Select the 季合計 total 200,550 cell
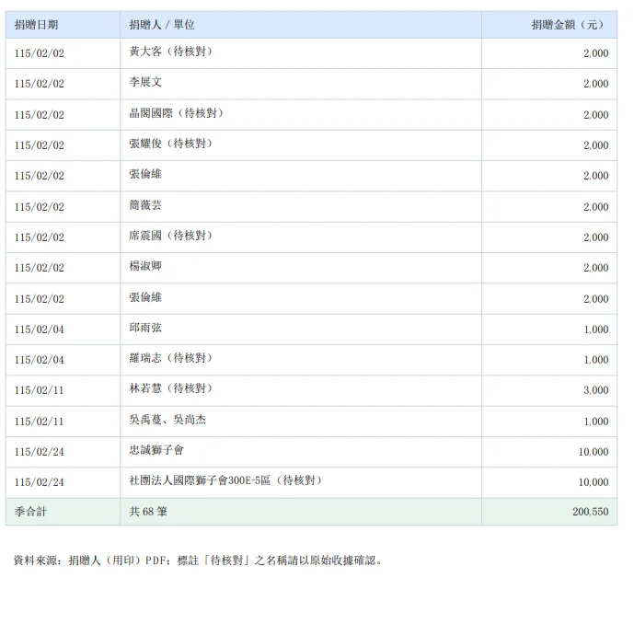The height and width of the screenshot is (636, 634). click(549, 512)
